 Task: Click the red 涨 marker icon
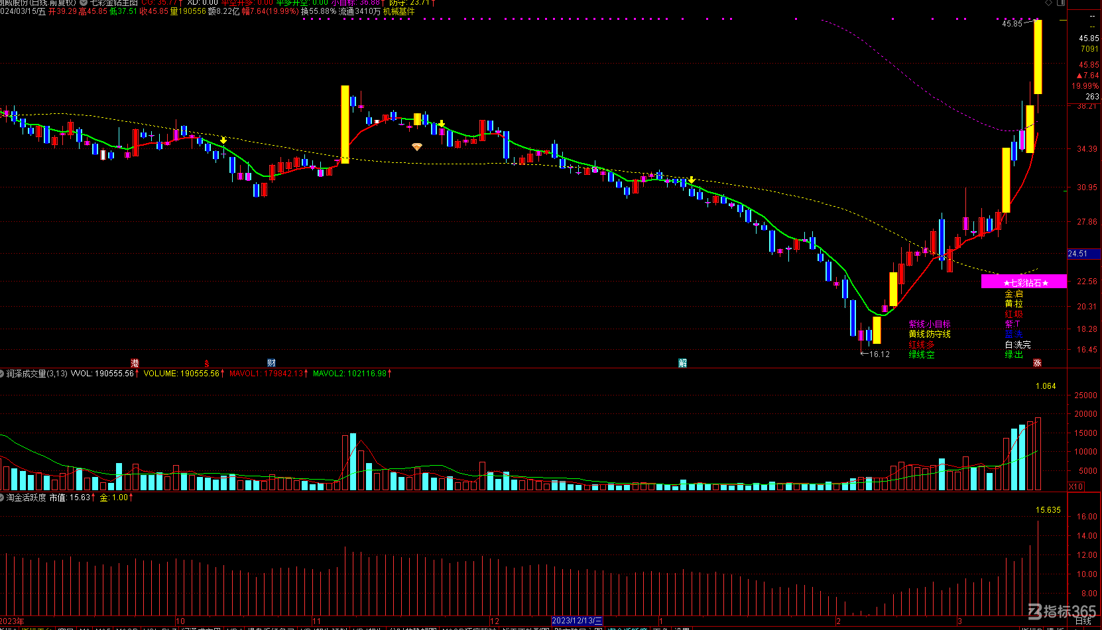[x=1037, y=363]
